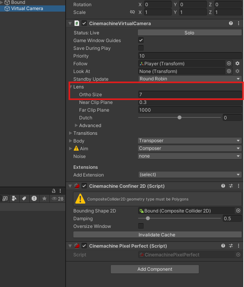Enable Oversize Window checkbox
Screen dimensions: 244x287
141,226
